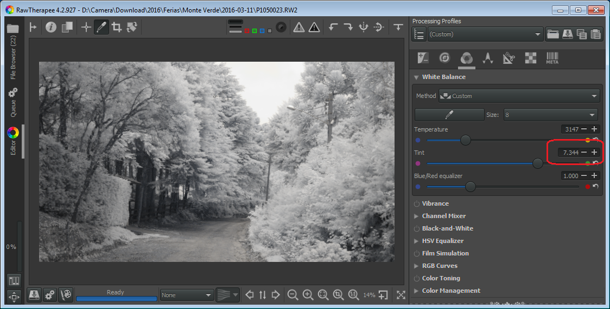Increase Tint value with plus button
The image size is (610, 309).
(595, 153)
